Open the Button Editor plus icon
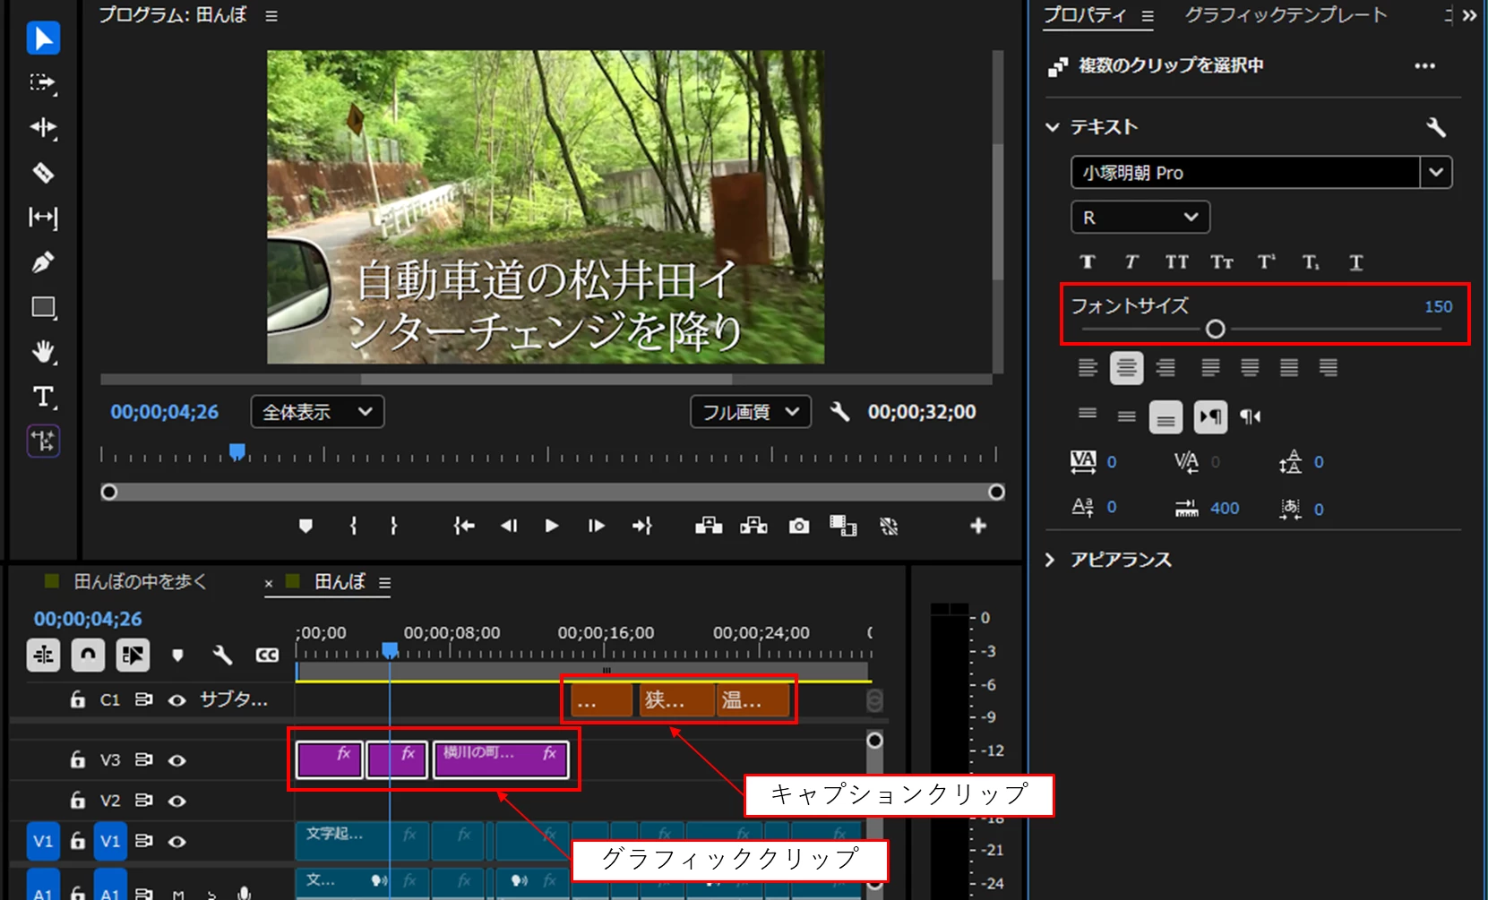1488x900 pixels. click(x=978, y=526)
